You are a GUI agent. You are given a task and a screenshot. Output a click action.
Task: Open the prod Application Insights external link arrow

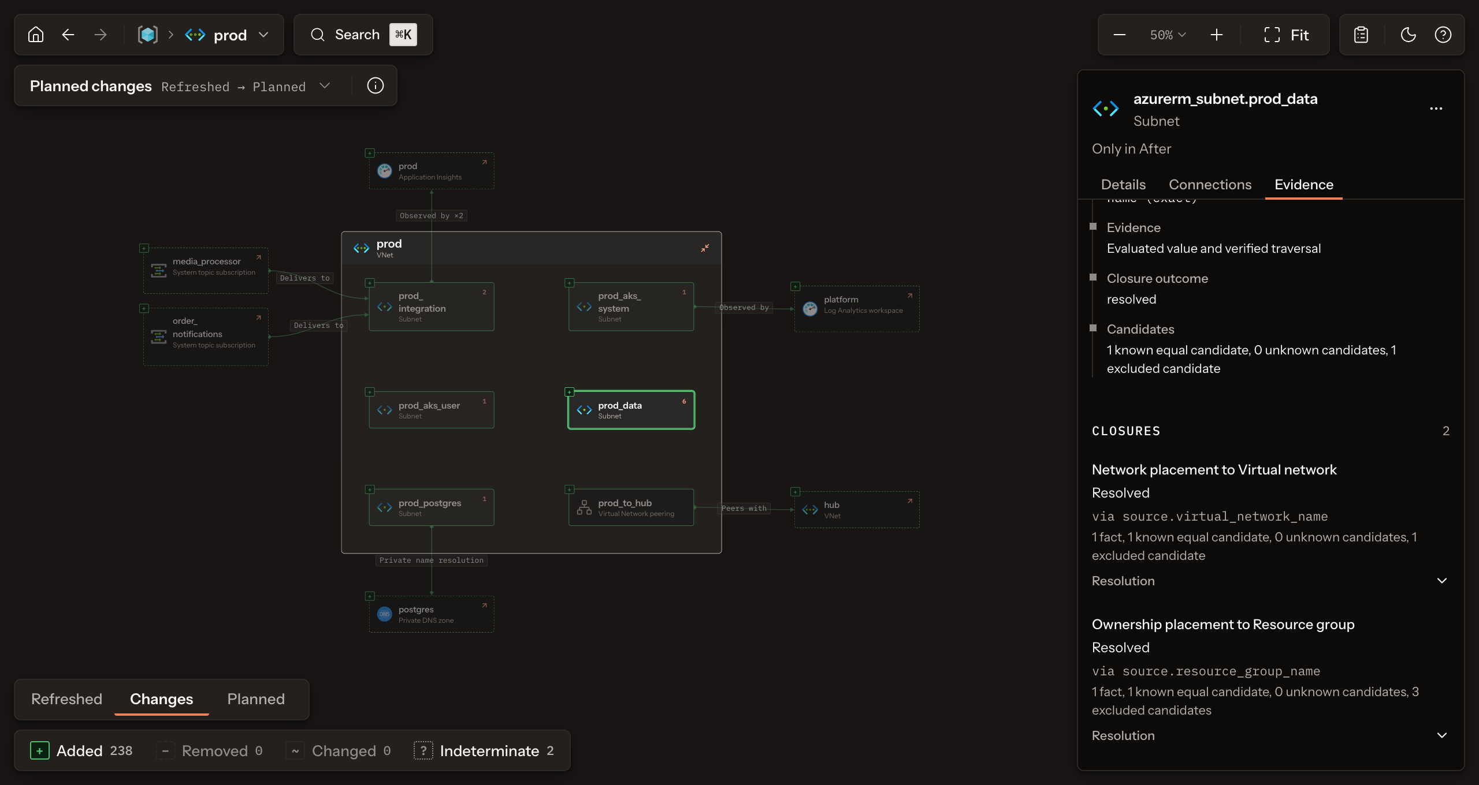pos(484,162)
